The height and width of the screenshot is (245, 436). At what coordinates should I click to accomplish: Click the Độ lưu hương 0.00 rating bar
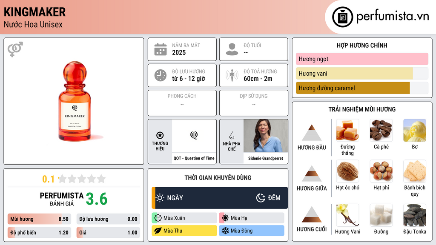(108, 219)
